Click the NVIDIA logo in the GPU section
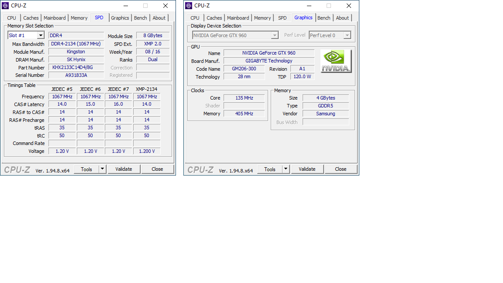The width and height of the screenshot is (503, 283). point(336,61)
